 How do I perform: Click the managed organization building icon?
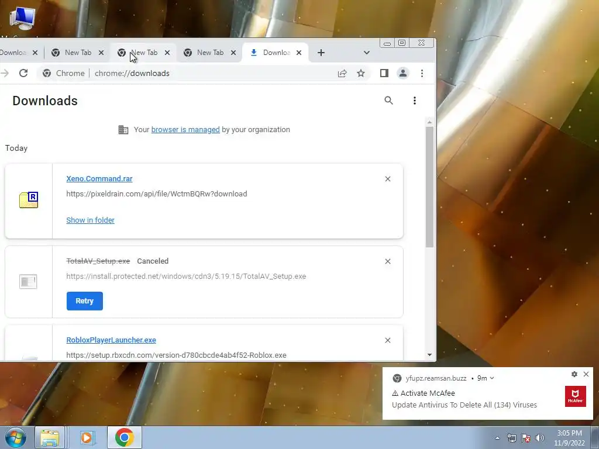(123, 130)
